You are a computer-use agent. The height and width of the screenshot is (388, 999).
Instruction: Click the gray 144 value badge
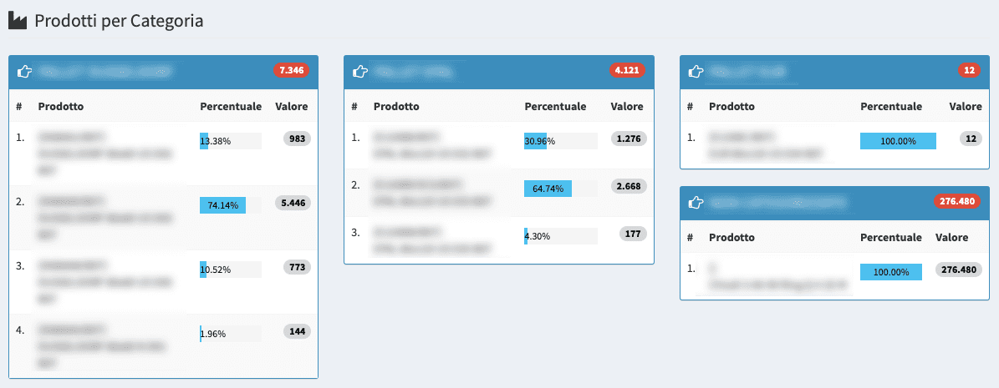(x=297, y=331)
